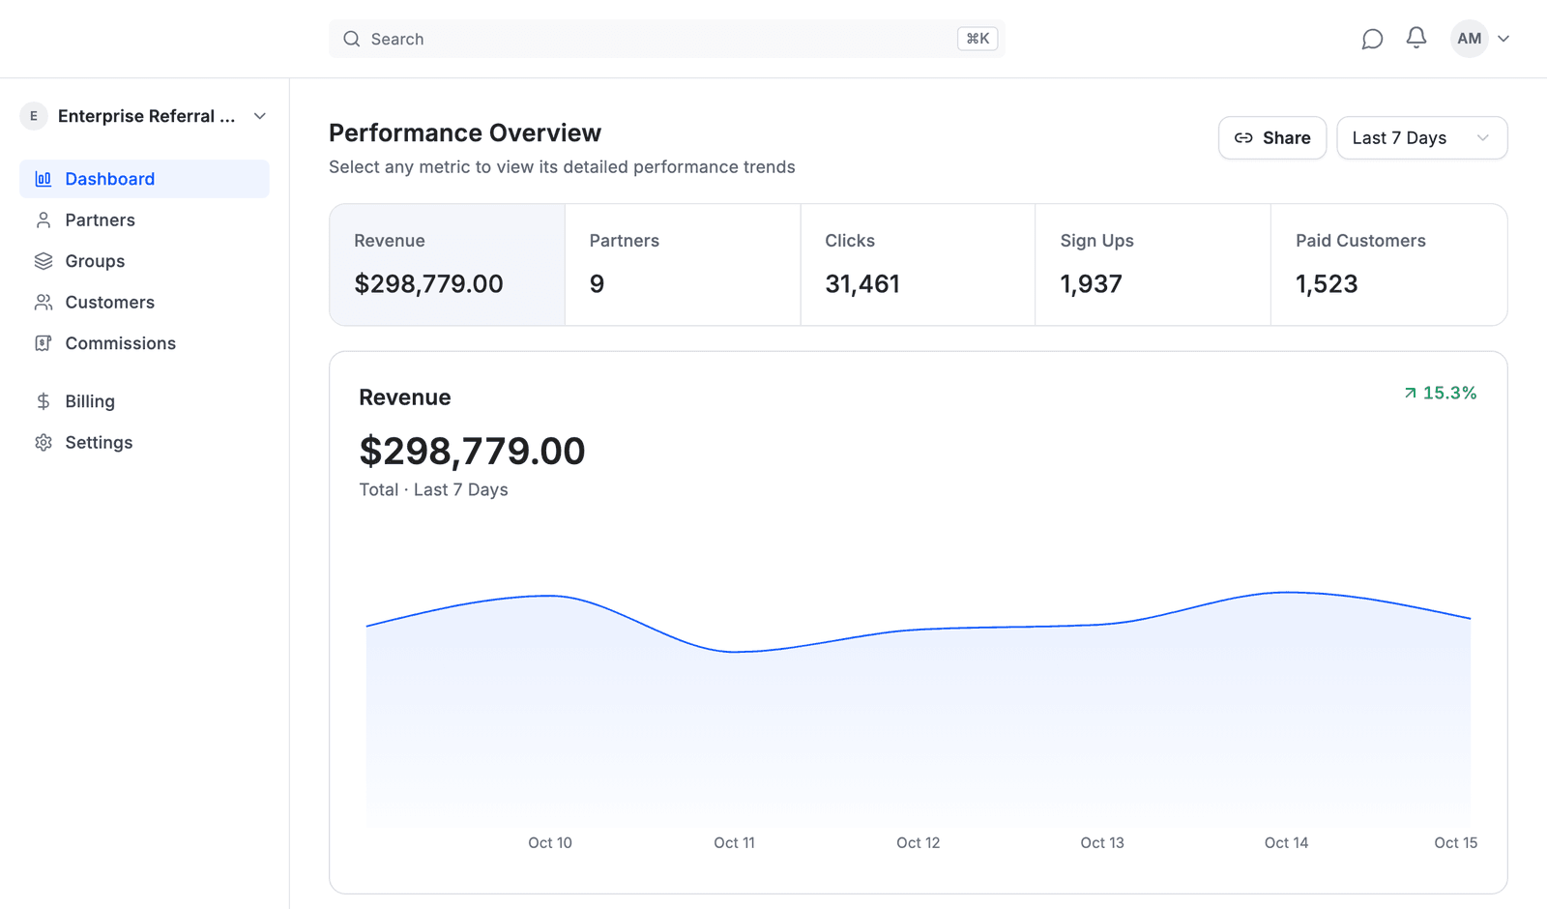Click the Oct 15 axis label
1547x909 pixels.
[x=1455, y=843]
